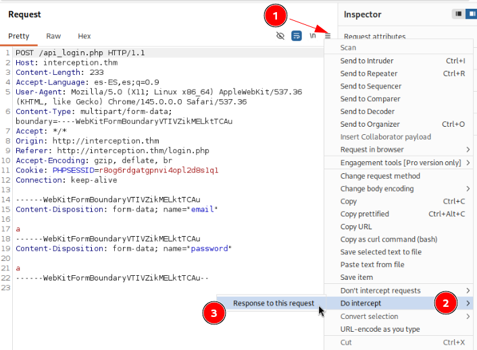The image size is (477, 350).
Task: Toggle hide non-printable characters eye icon
Action: (280, 36)
